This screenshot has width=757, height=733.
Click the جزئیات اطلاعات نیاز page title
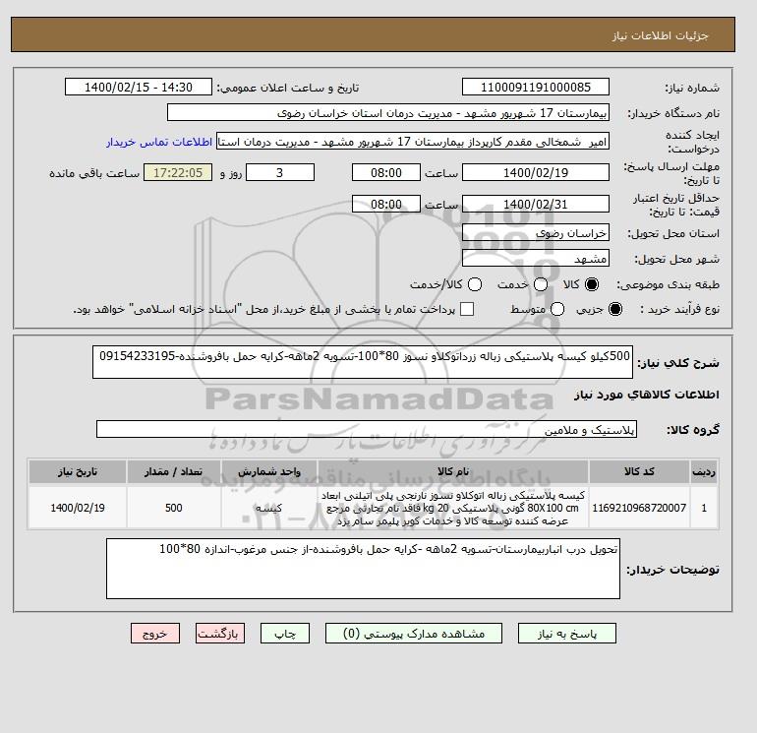tap(660, 35)
